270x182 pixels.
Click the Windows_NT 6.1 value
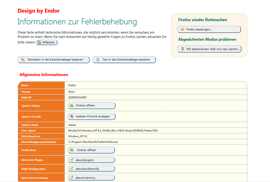(x=78, y=136)
